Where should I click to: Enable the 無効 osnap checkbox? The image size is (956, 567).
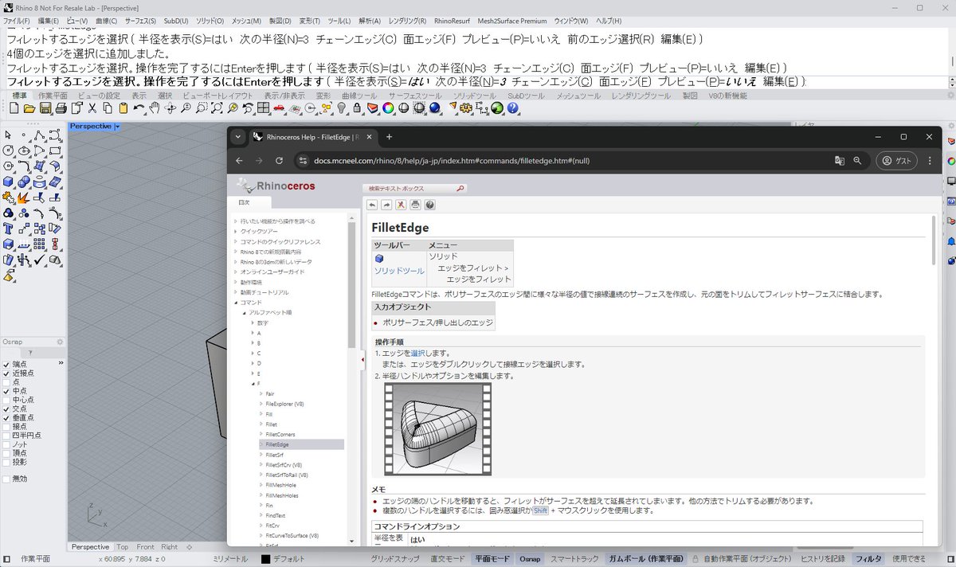coord(6,479)
